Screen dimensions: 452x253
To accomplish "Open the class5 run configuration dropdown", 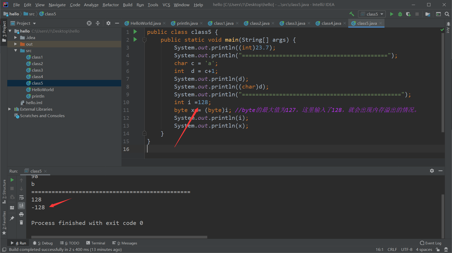I will (x=372, y=14).
